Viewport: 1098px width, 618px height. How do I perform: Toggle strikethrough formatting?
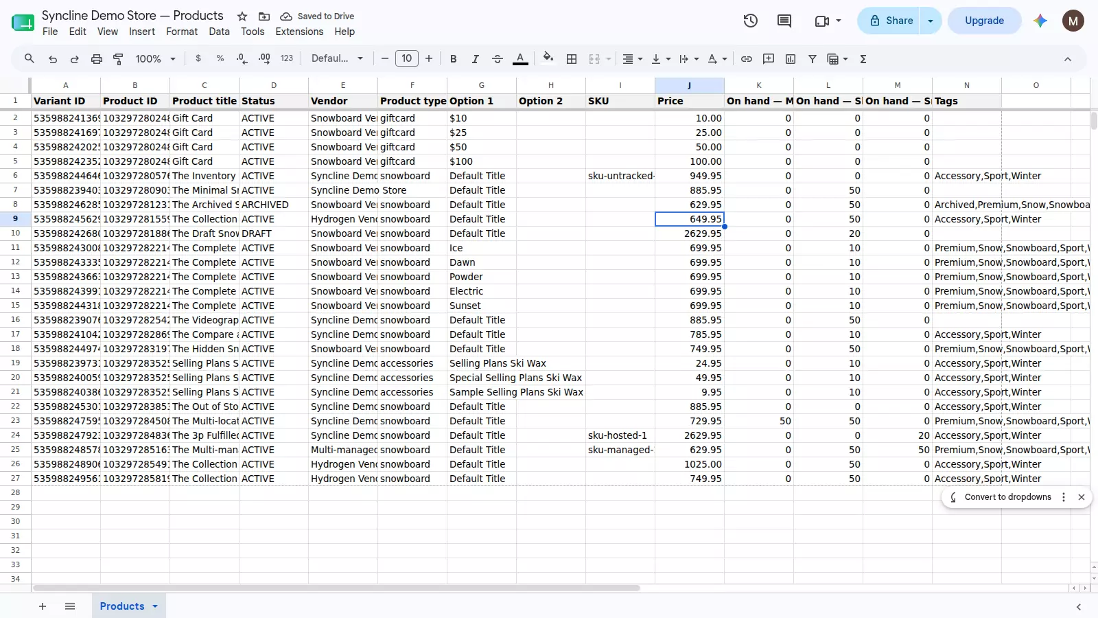tap(498, 59)
